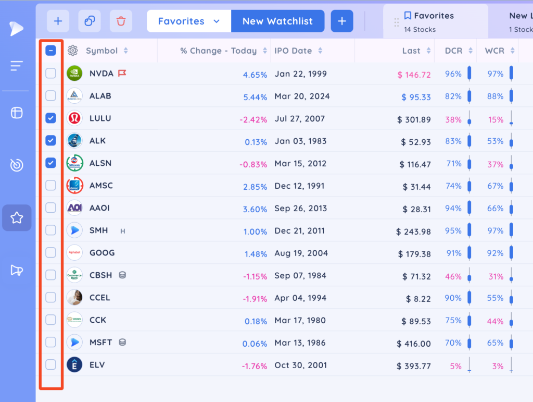Click the New Watchlist button
The image size is (533, 402).
click(278, 21)
